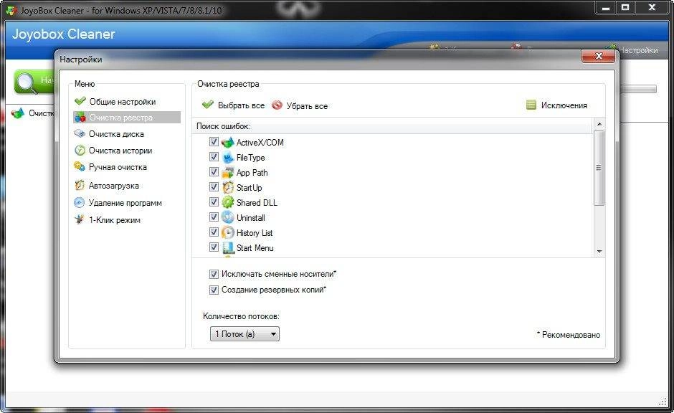Click the registry cubes icon beside Очистка реестра
Viewport: 674px width, 413px height.
80,118
